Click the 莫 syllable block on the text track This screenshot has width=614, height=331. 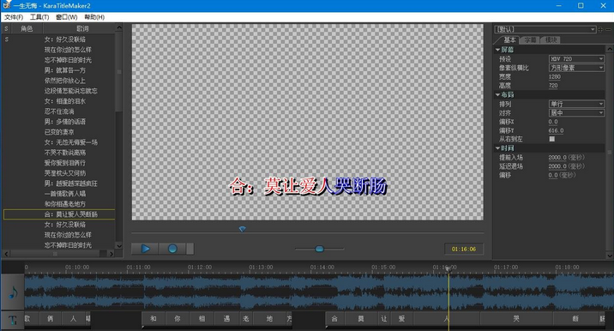click(361, 319)
